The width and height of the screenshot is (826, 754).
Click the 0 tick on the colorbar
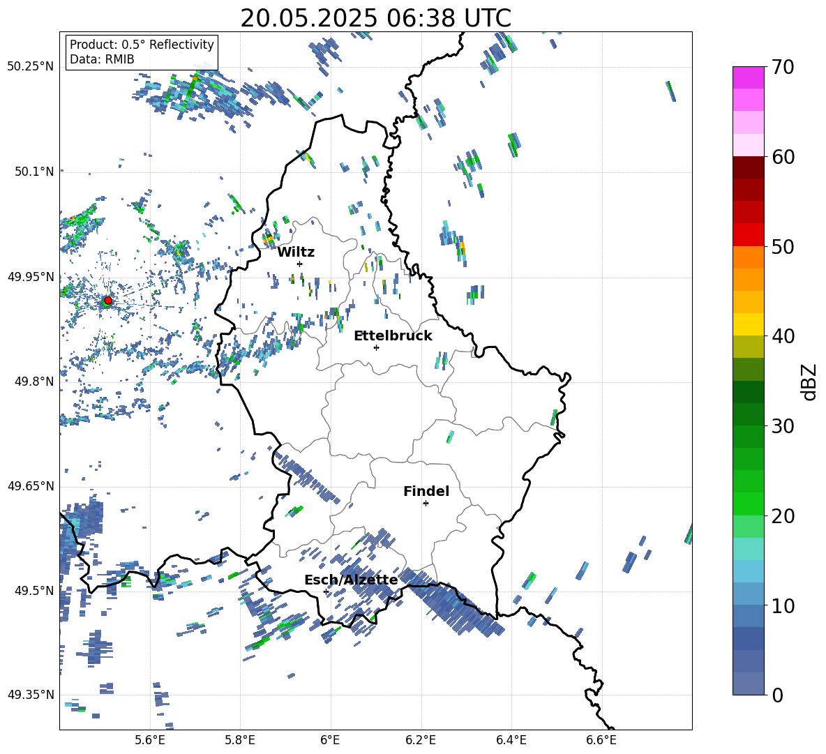[x=778, y=695]
